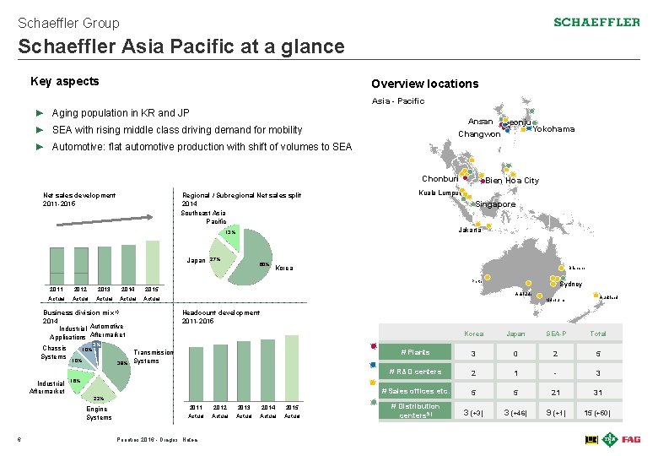
Task: Click the yellow map marker beside Auckland
Action: (x=596, y=296)
